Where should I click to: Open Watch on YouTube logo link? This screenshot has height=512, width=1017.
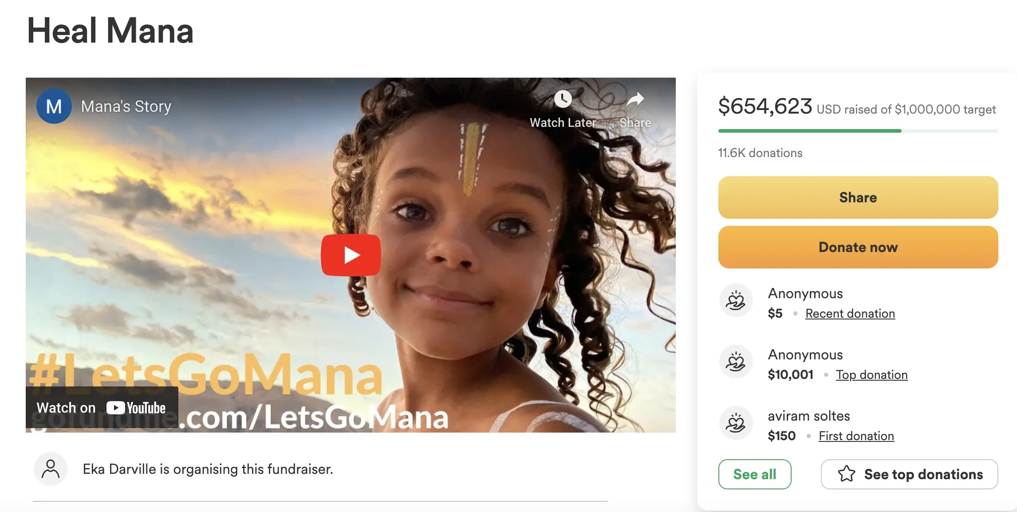[136, 408]
